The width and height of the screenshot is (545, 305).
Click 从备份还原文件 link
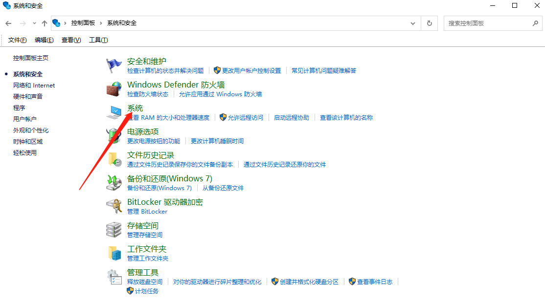223,188
